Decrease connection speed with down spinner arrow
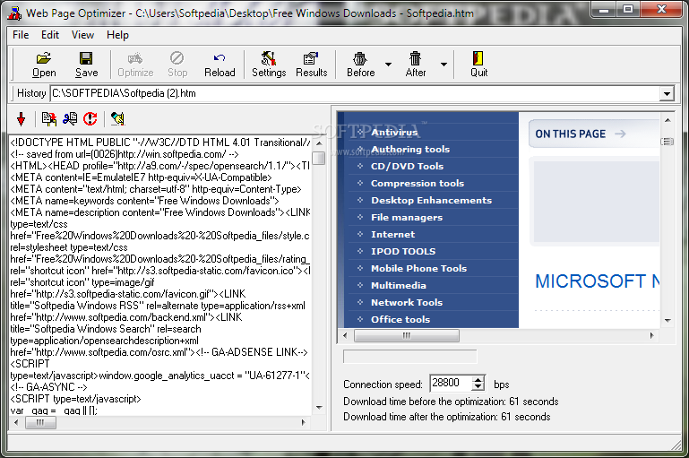The image size is (689, 458). click(x=478, y=387)
